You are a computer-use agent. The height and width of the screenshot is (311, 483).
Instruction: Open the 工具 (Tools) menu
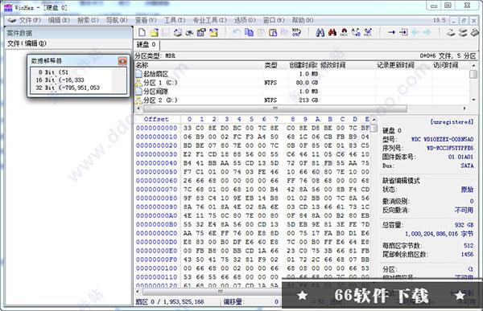(175, 20)
